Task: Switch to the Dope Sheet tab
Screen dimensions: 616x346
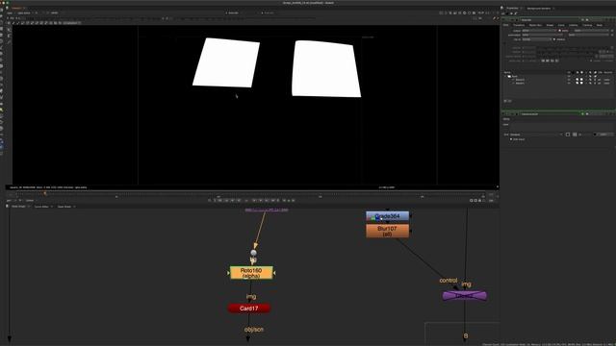Action: point(64,207)
